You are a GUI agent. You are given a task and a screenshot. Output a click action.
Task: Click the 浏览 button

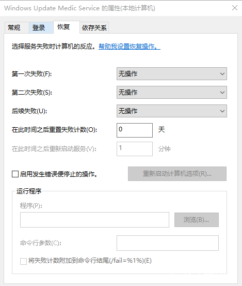(196, 220)
